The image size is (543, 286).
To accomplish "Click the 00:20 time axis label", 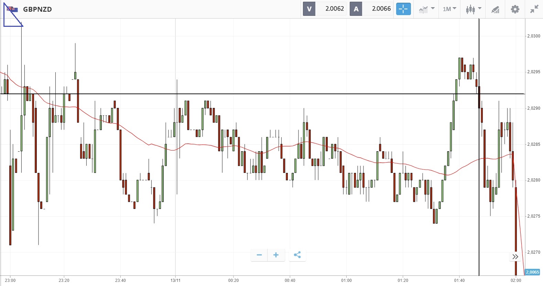I will [x=234, y=280].
